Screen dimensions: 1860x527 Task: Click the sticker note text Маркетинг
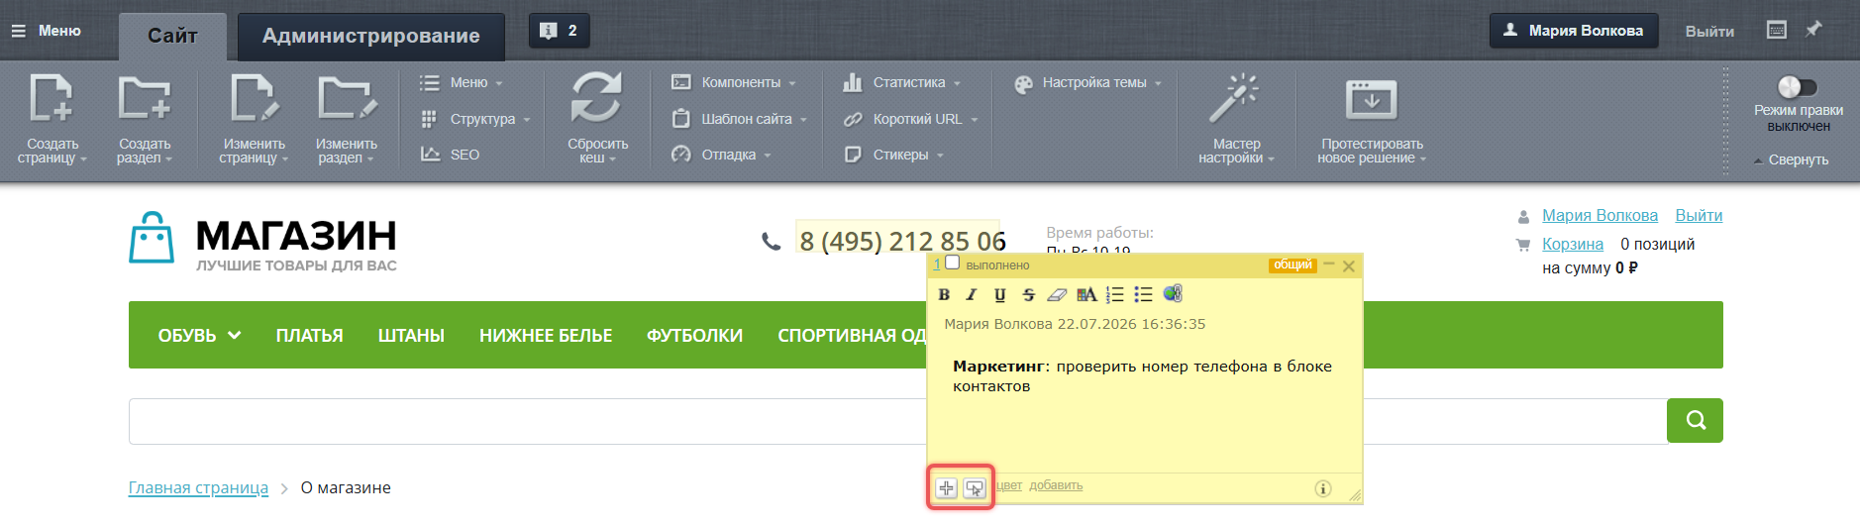pos(998,367)
